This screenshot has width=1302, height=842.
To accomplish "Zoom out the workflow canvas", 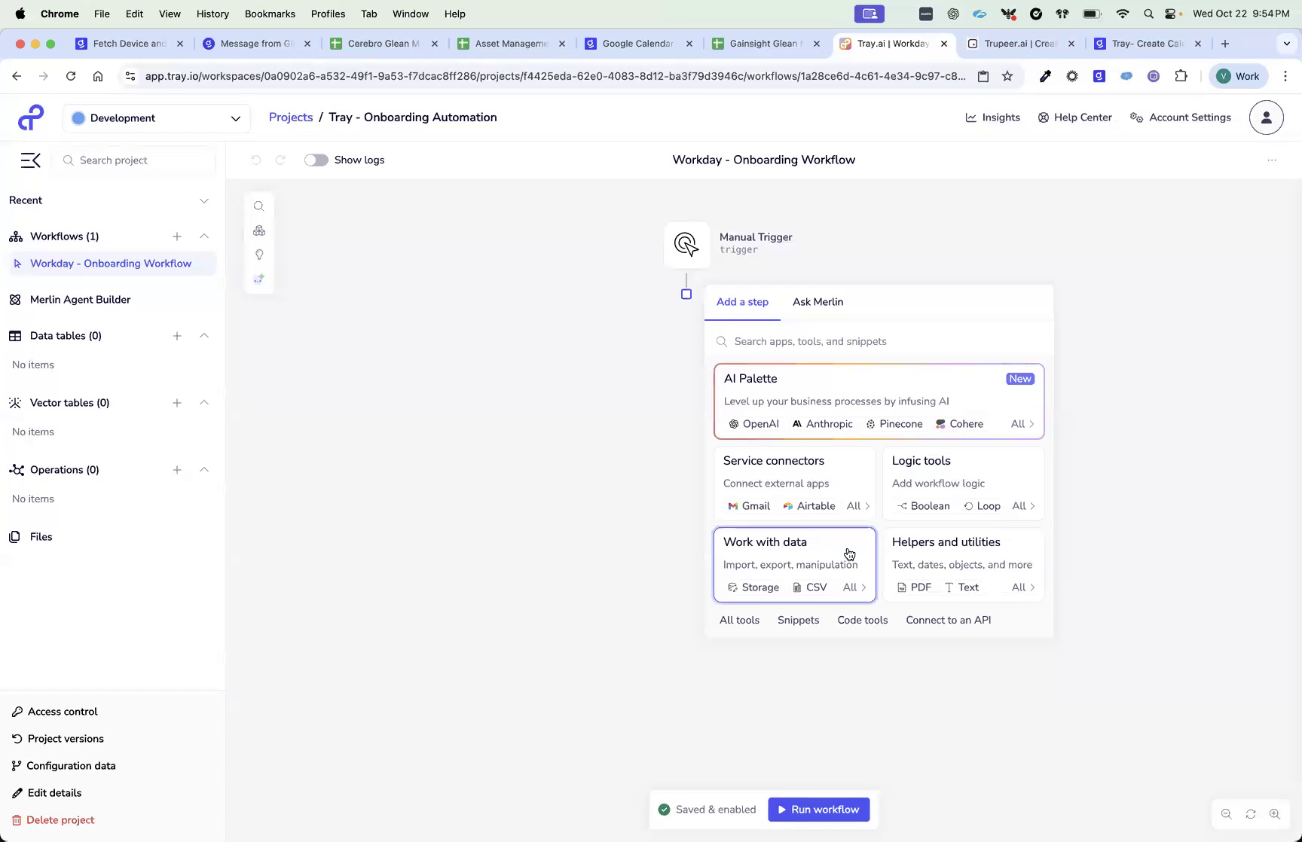I will pyautogui.click(x=1227, y=813).
